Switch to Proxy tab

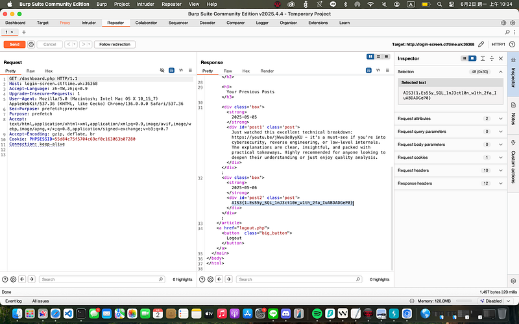(65, 23)
